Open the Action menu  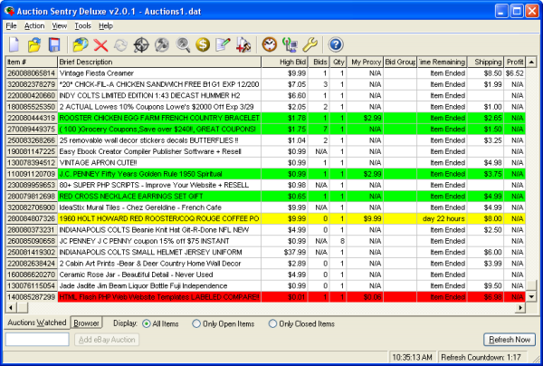[x=34, y=25]
